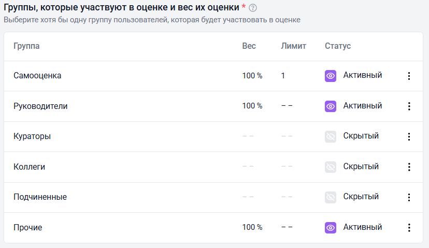Show the hidden Подчиненные group
The height and width of the screenshot is (248, 429).
[331, 197]
